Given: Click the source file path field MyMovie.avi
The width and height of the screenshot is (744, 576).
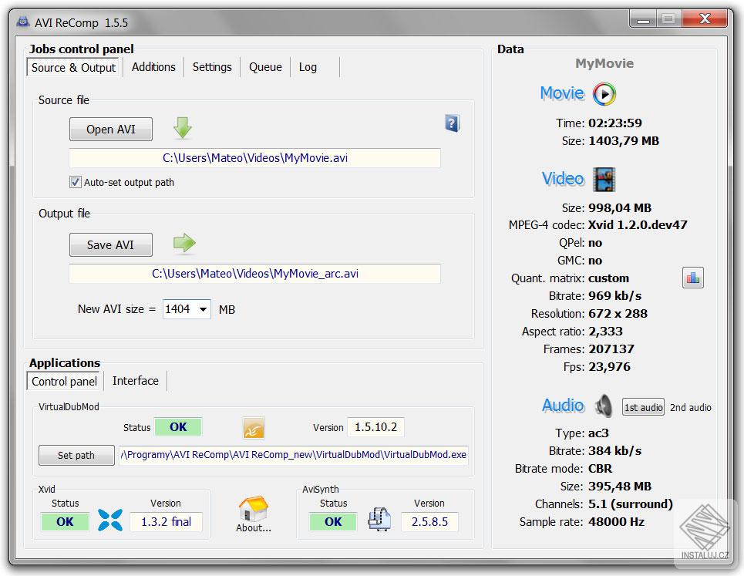Looking at the screenshot, I should [x=254, y=158].
